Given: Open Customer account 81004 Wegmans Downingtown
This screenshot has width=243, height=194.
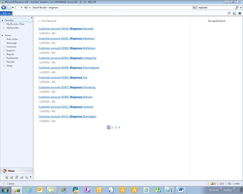Looking at the screenshot, I should click(69, 67).
